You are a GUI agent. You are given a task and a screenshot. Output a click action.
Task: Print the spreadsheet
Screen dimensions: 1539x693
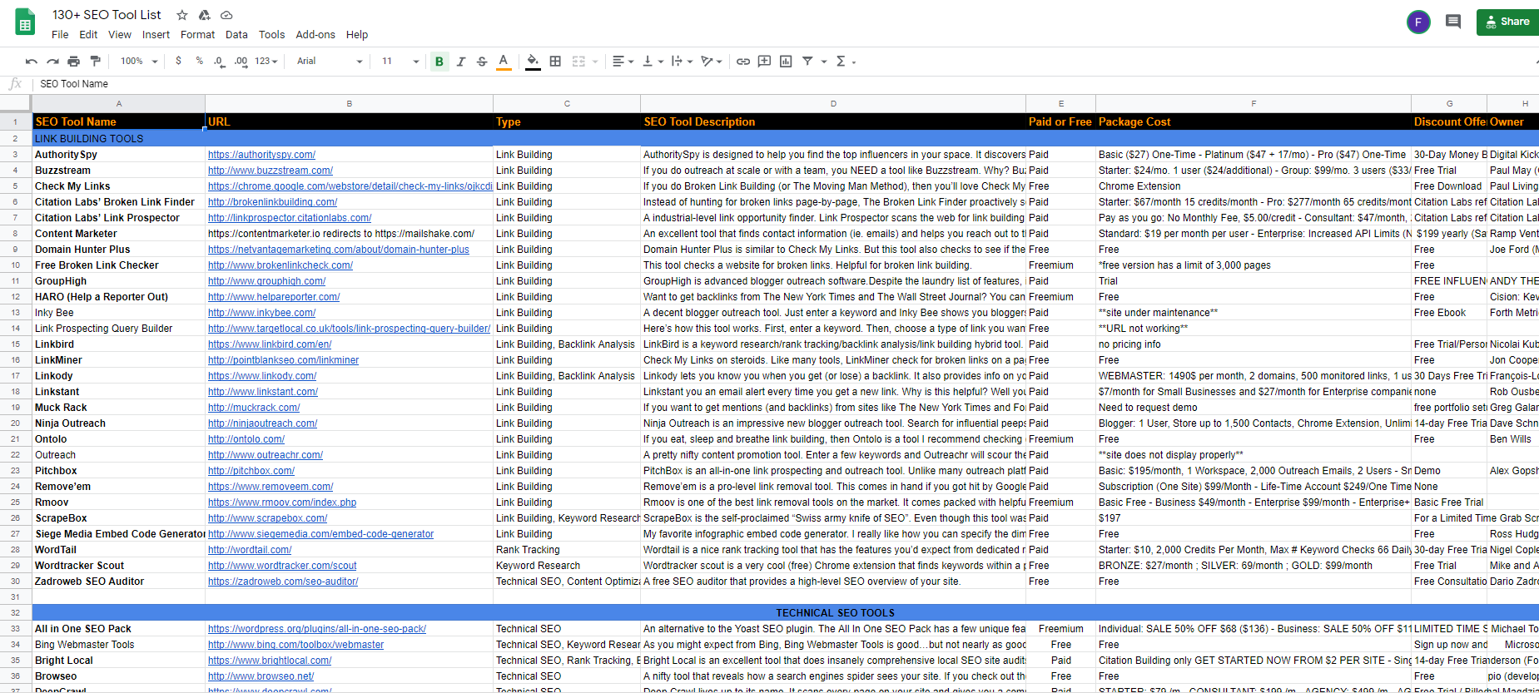pos(74,62)
